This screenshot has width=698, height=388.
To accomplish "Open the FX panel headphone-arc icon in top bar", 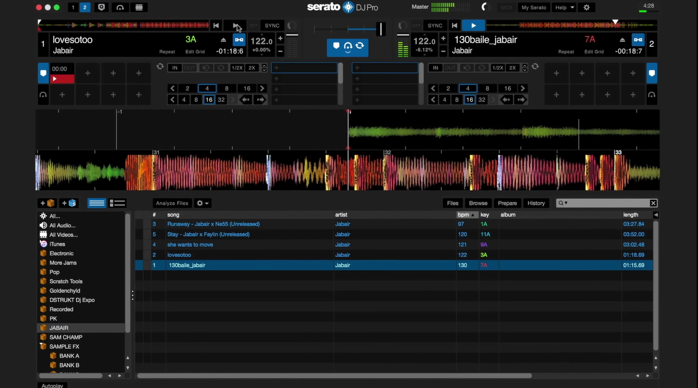I will coord(120,8).
